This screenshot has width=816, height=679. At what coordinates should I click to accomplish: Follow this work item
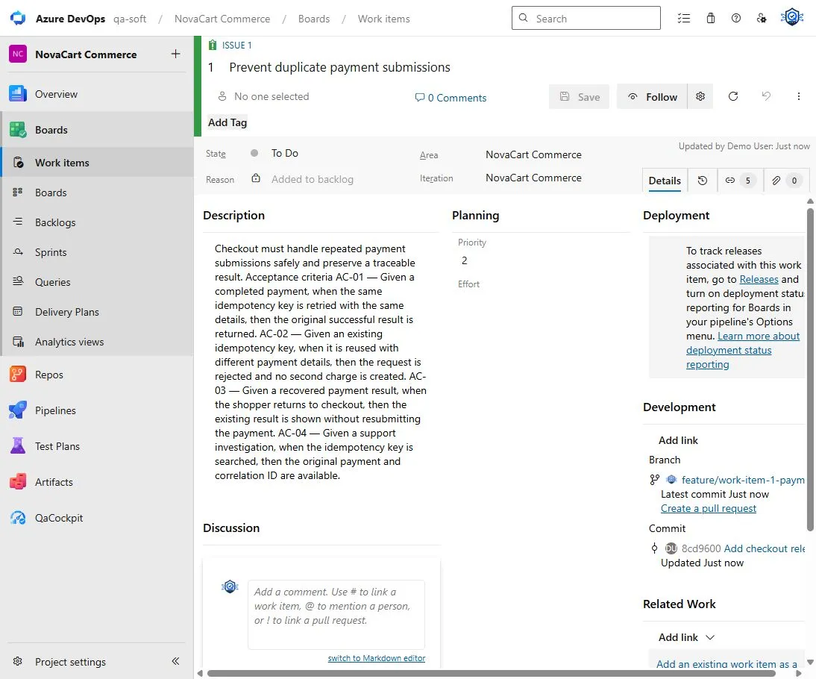pos(653,97)
